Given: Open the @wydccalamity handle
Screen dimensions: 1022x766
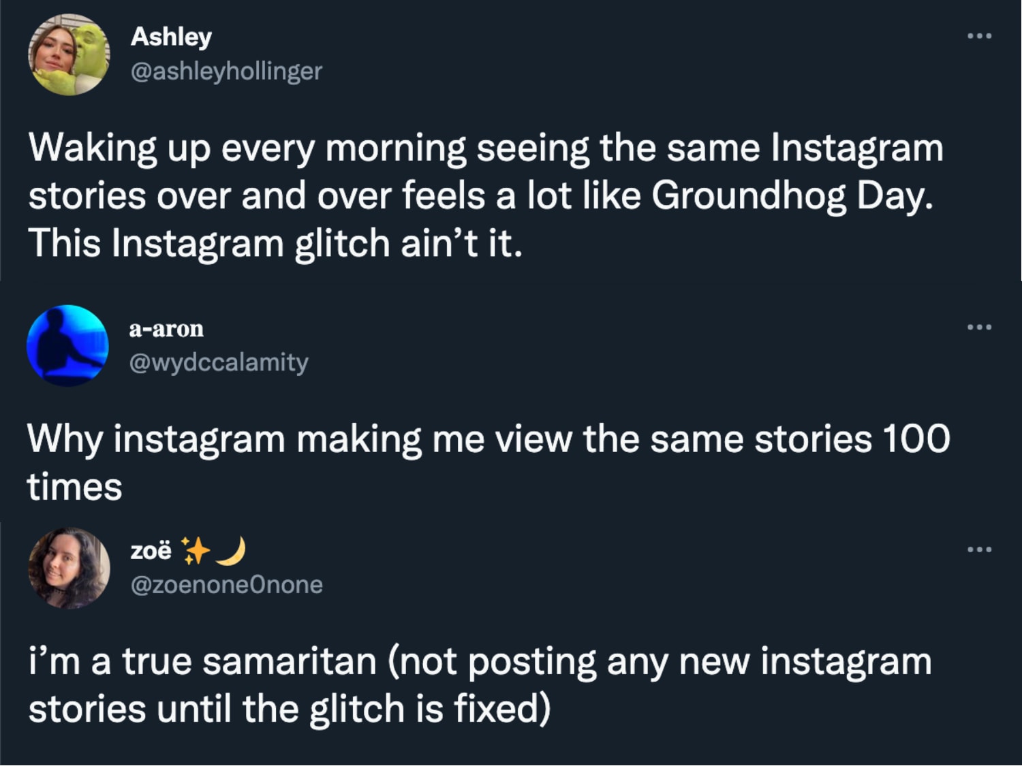Looking at the screenshot, I should 219,362.
